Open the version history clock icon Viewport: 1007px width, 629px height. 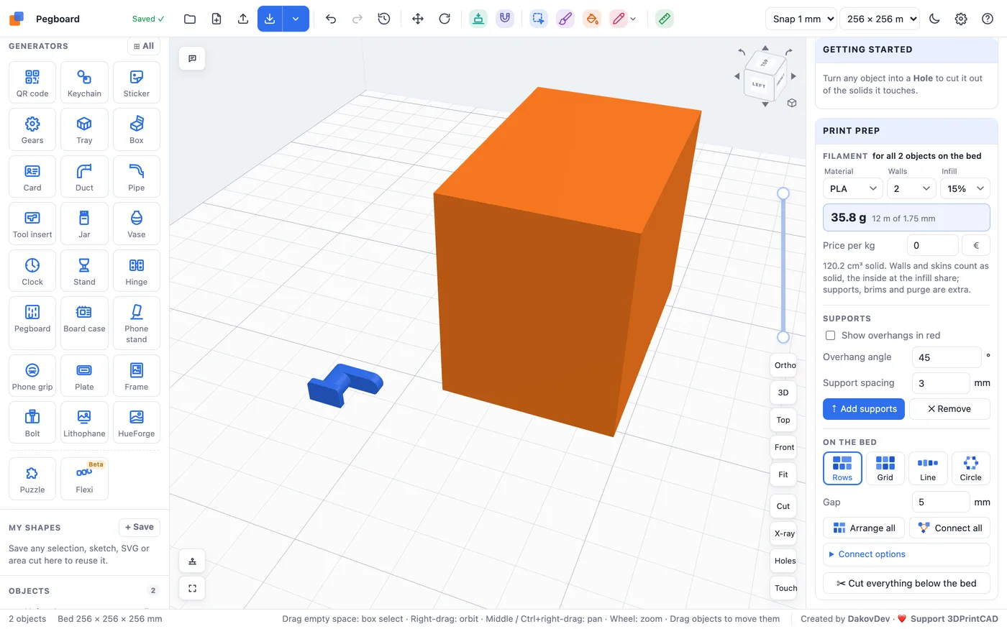384,19
